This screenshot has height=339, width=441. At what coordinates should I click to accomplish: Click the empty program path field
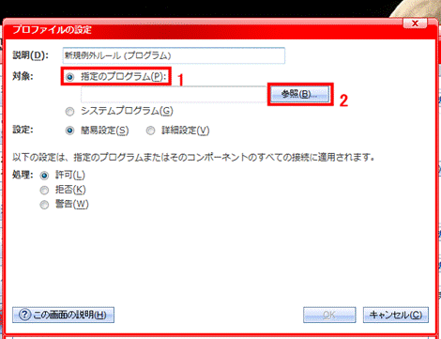[x=174, y=94]
